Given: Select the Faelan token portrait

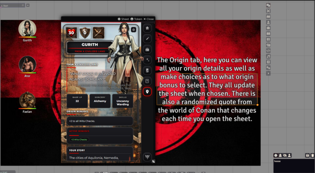Looking at the screenshot, I should tap(27, 99).
